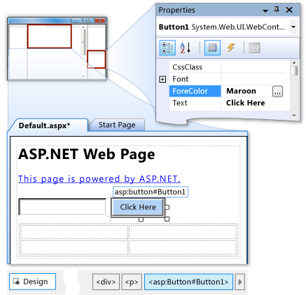Click the top-left table cell
This screenshot has height=295, width=306.
click(x=74, y=232)
